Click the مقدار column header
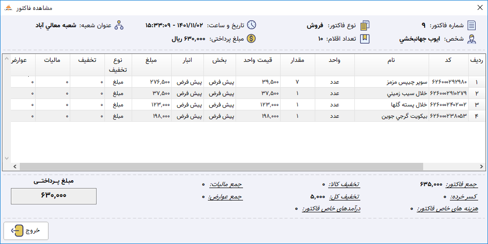Image resolution: width=488 pixels, height=244 pixels. pyautogui.click(x=298, y=65)
